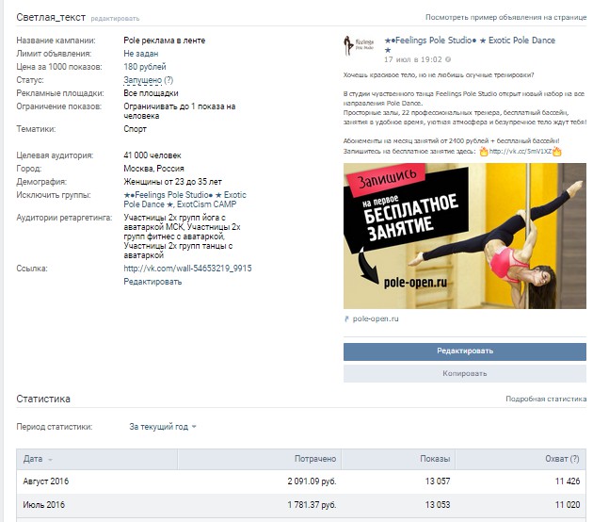Follow the vk.cc short link in post
The image size is (593, 522).
point(521,152)
